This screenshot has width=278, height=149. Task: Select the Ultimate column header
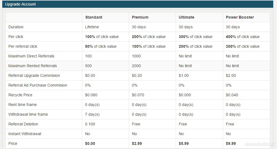click(186, 17)
